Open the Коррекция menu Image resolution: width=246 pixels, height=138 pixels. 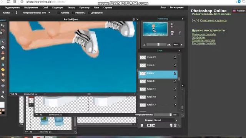coord(58,8)
